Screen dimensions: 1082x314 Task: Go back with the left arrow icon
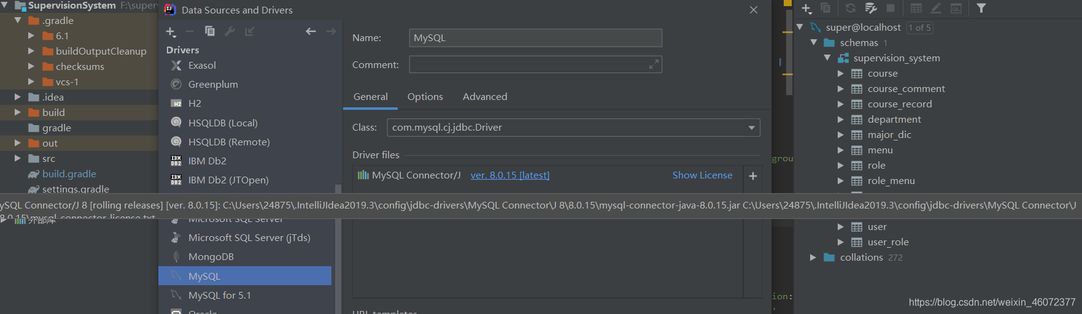(x=311, y=31)
